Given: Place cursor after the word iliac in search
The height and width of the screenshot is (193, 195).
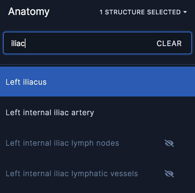Looking at the screenshot, I should (25, 43).
